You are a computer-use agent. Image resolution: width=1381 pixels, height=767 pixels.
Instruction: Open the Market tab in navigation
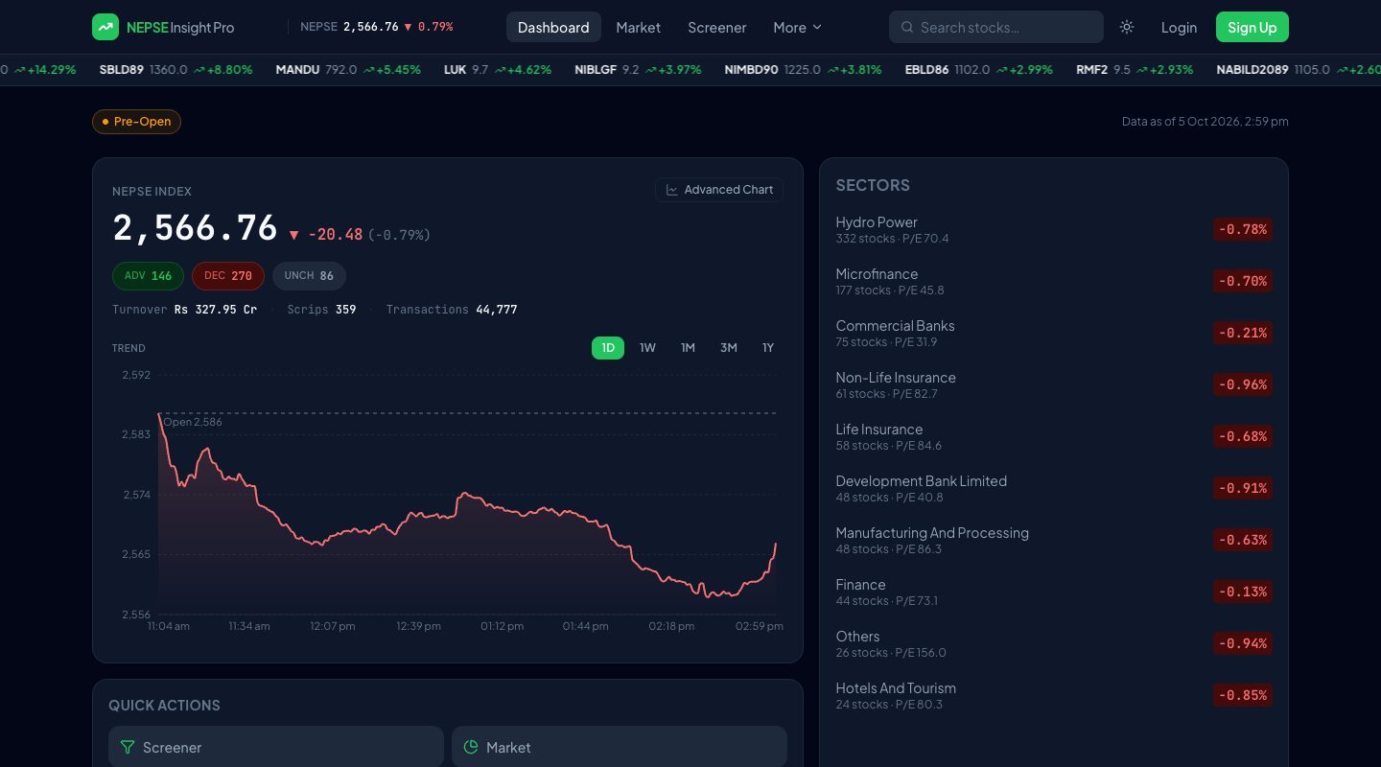pyautogui.click(x=638, y=27)
